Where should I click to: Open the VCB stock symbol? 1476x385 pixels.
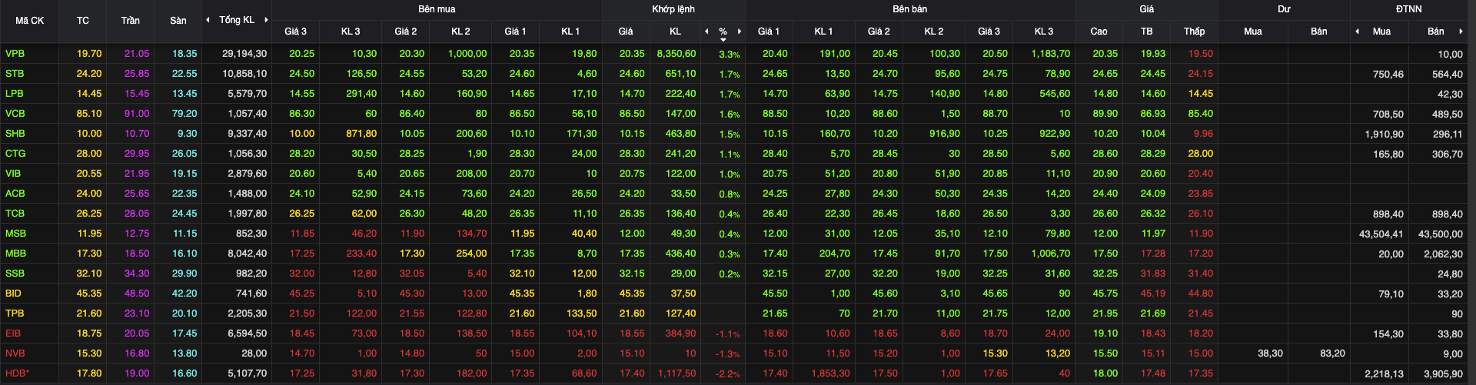[x=15, y=114]
